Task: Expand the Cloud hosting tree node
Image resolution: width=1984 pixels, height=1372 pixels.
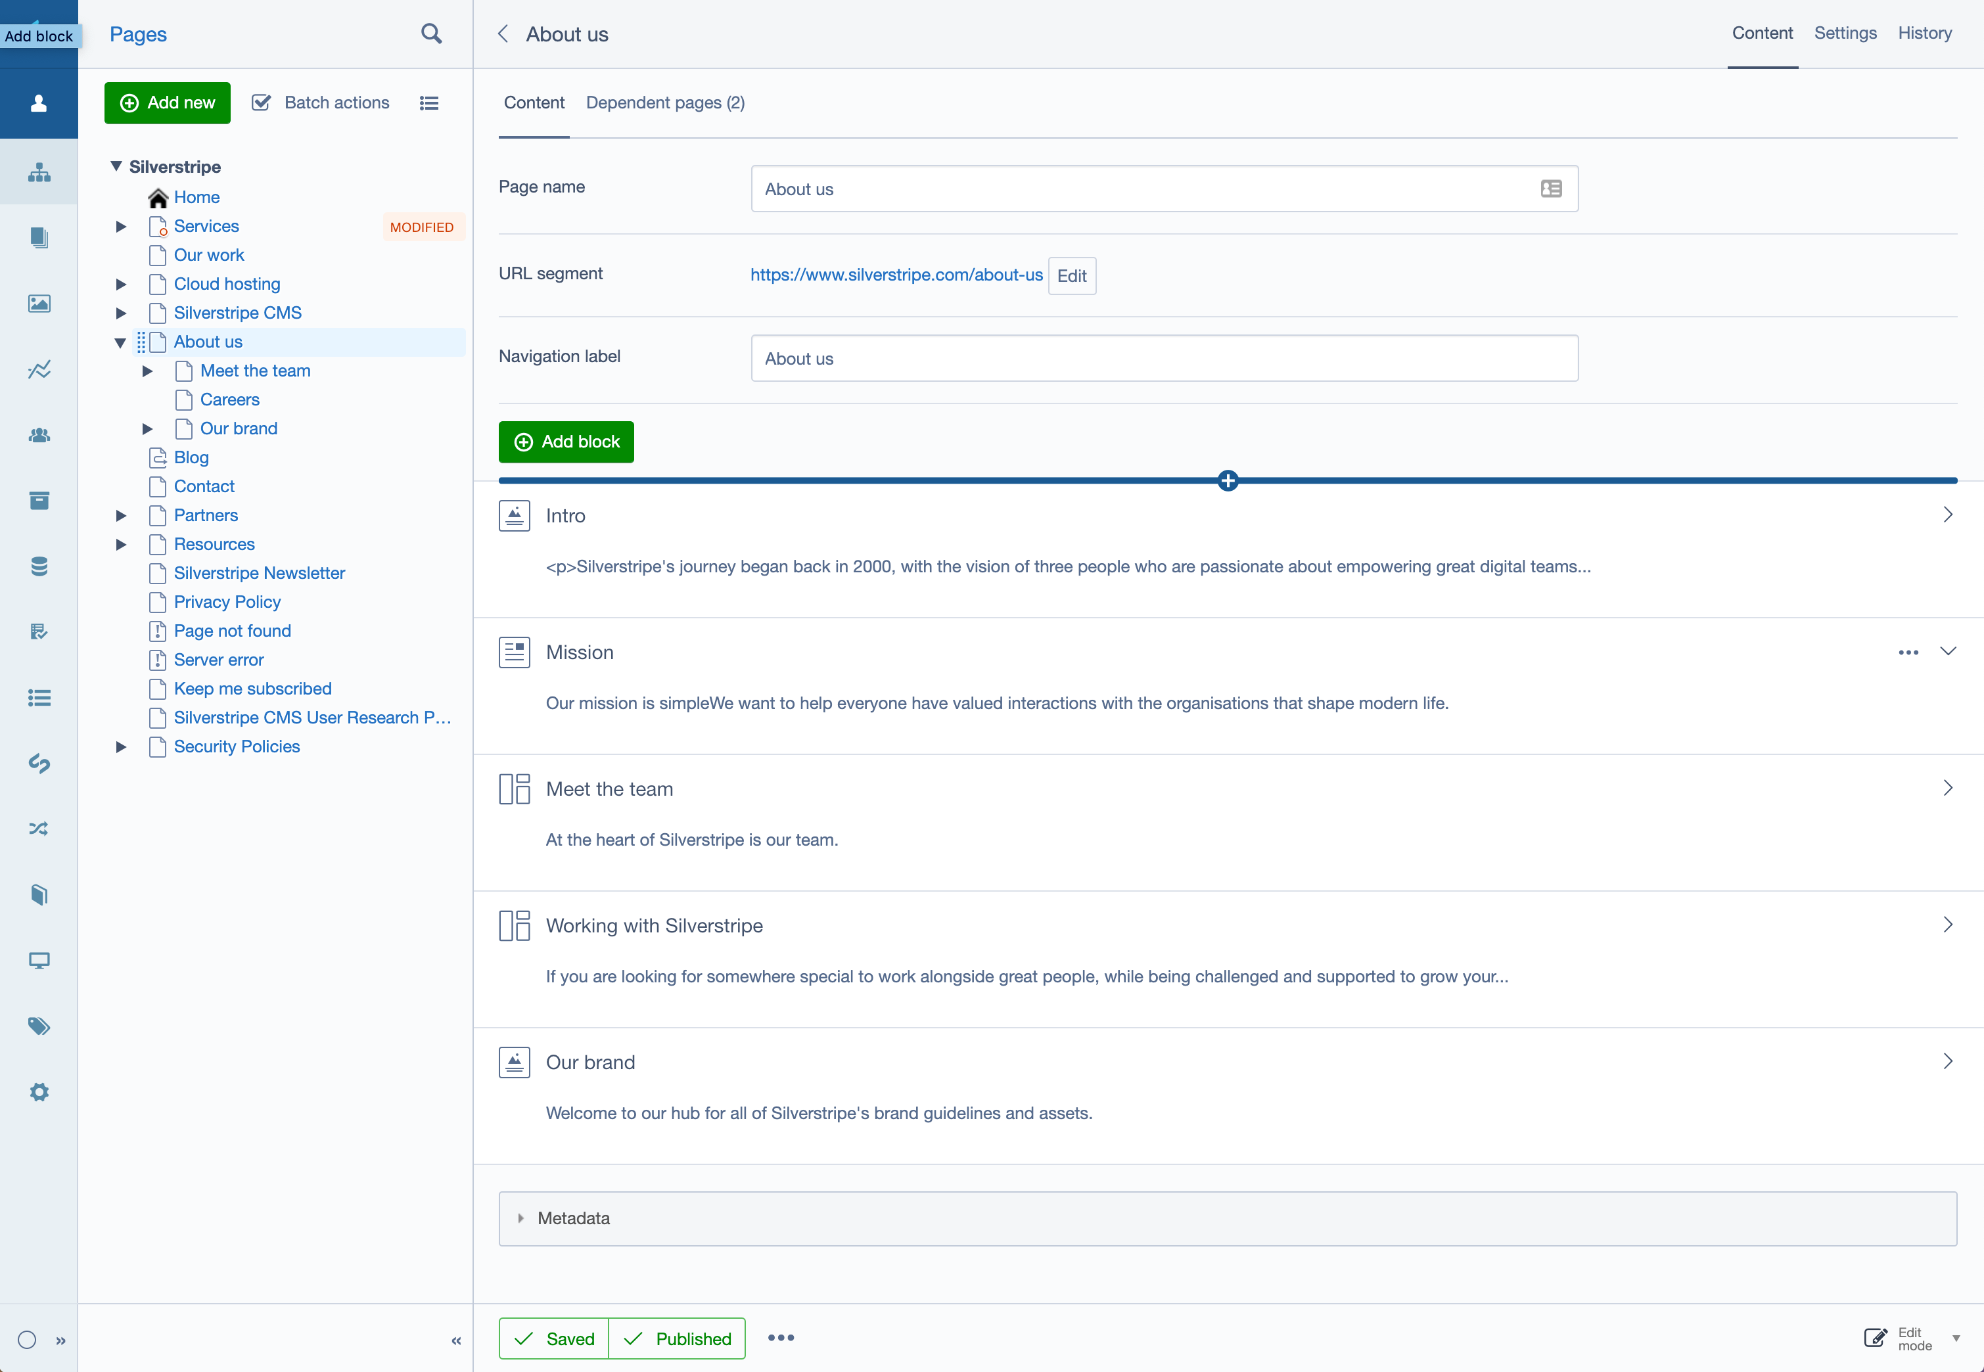Action: (121, 284)
